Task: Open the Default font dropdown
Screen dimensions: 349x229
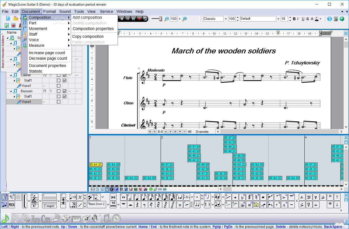Action: [x=278, y=19]
